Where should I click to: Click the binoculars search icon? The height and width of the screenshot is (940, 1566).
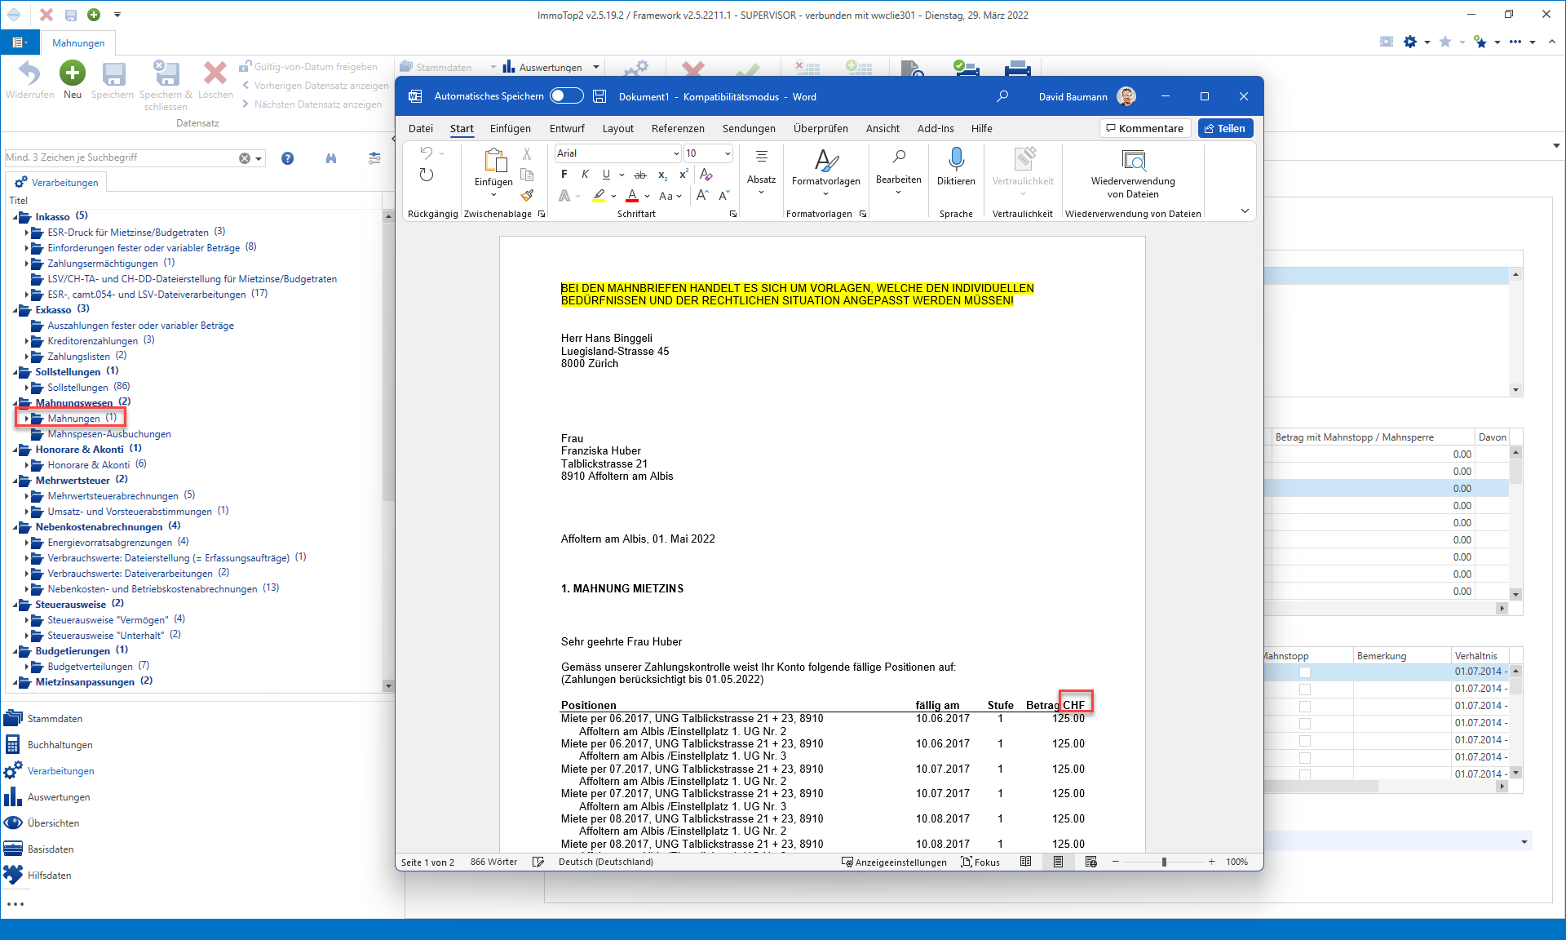(x=331, y=158)
